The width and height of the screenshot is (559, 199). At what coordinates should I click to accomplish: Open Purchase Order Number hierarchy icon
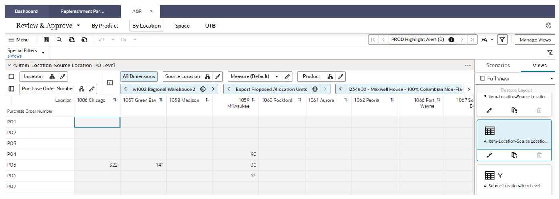click(81, 88)
